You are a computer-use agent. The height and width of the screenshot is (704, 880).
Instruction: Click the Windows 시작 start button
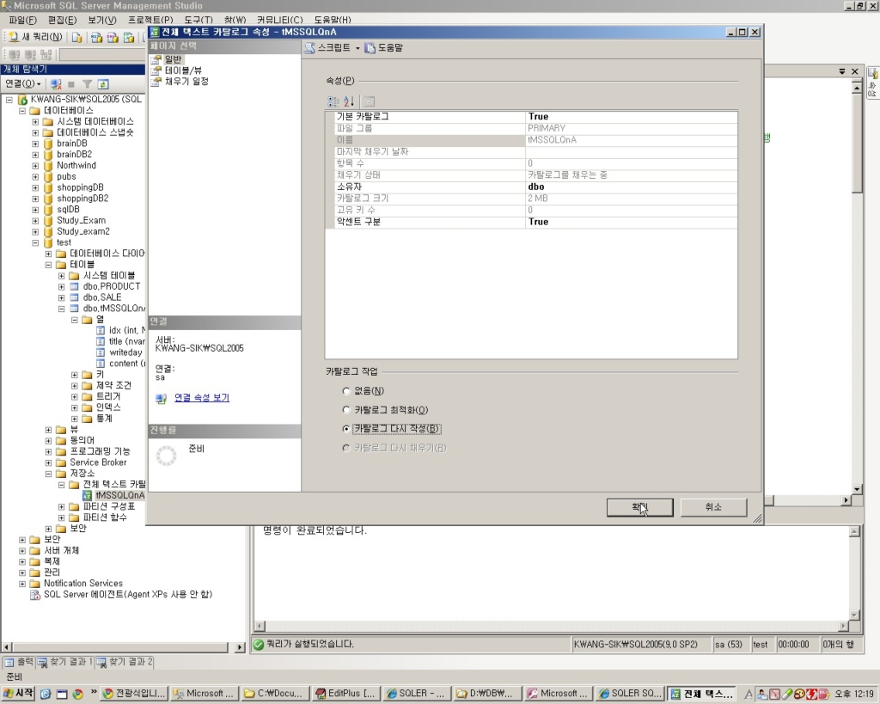pyautogui.click(x=19, y=694)
